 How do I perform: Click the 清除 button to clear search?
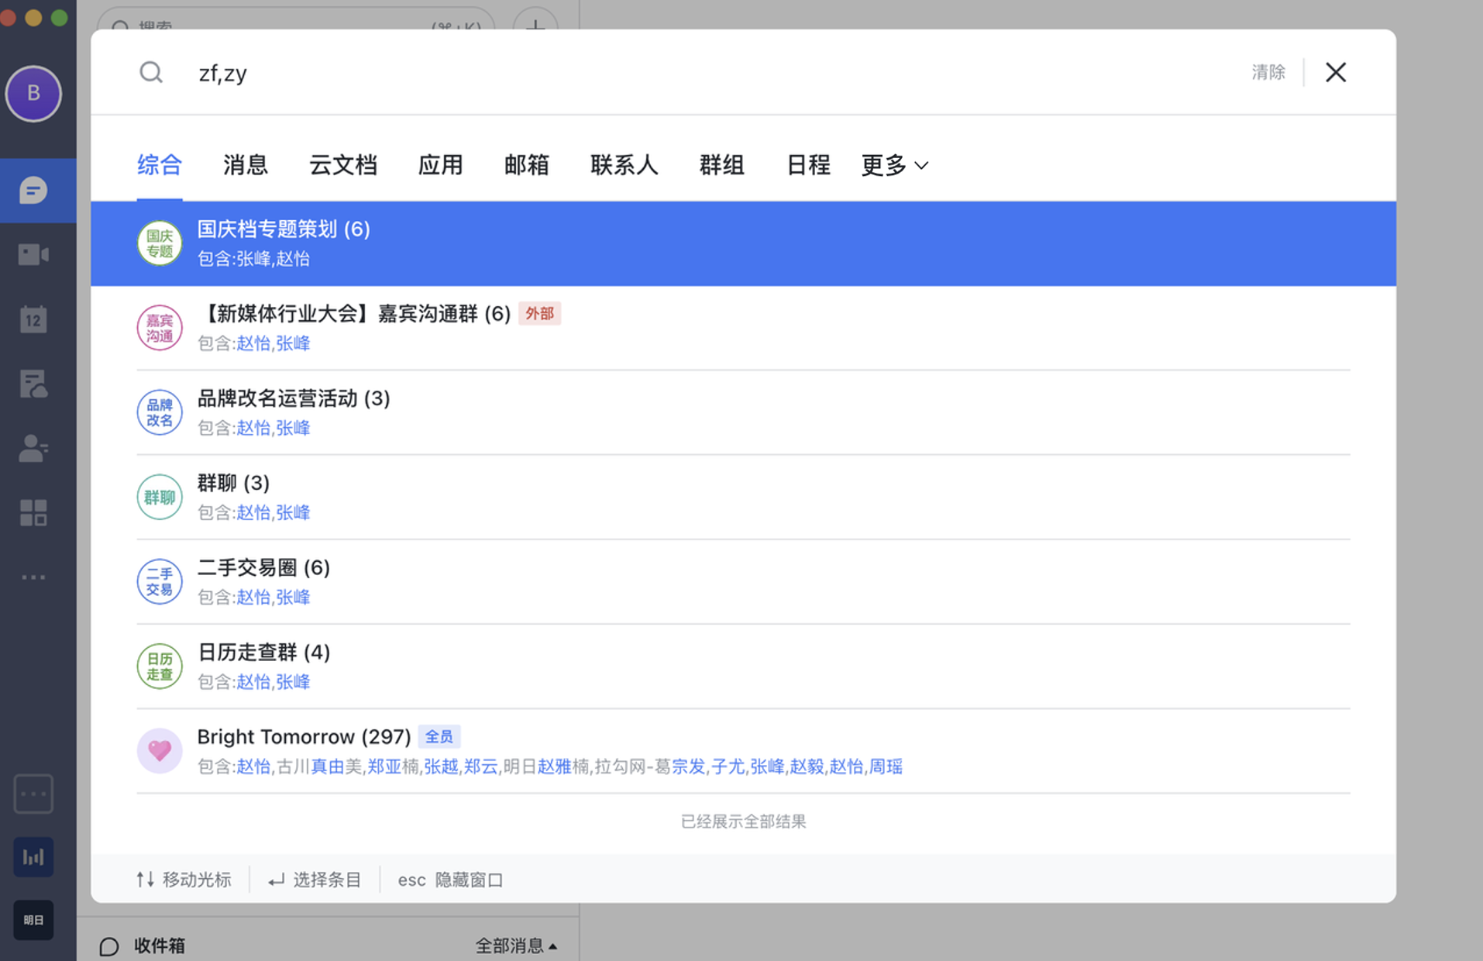(x=1268, y=73)
